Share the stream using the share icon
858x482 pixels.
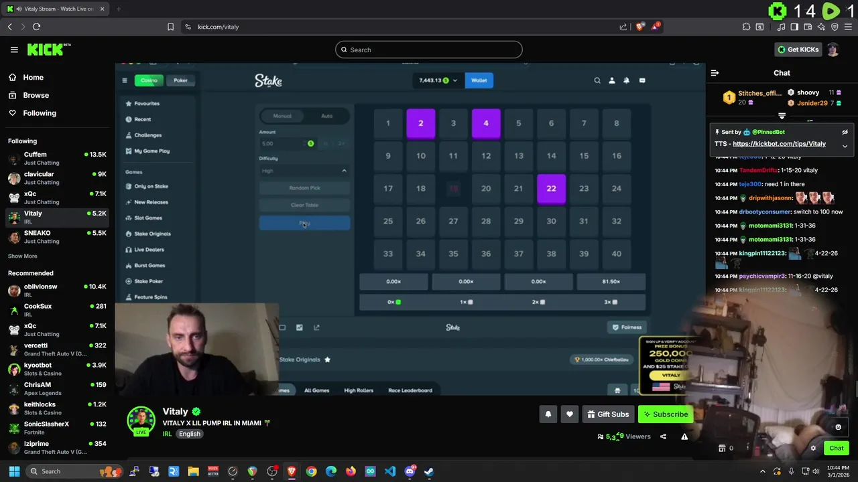tap(663, 436)
